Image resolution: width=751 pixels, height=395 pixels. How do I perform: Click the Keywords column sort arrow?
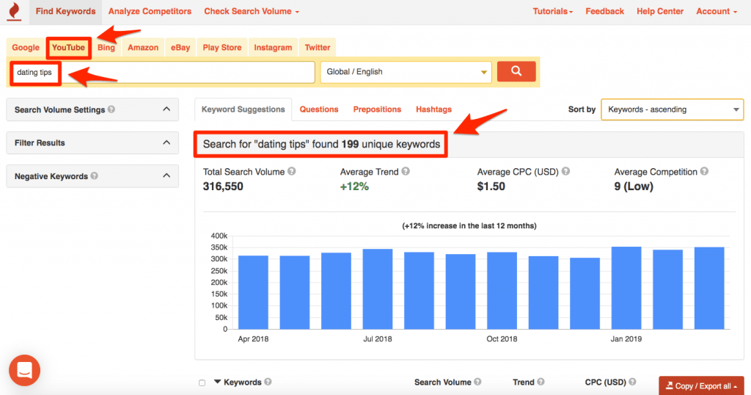217,382
